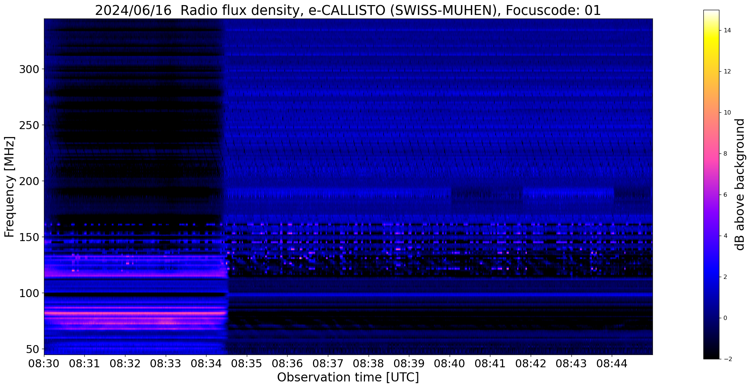Click the pink region of the colorbar near 8 dB
Screen dimensions: 751x388
pyautogui.click(x=711, y=154)
